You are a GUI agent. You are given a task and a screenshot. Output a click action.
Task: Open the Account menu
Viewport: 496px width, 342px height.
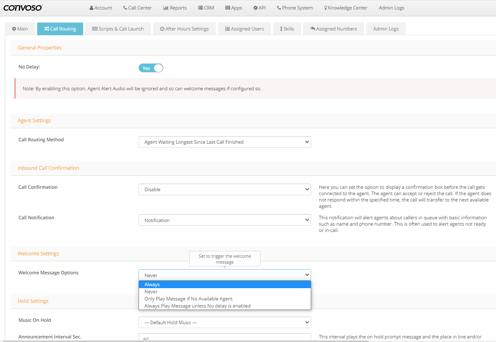[101, 8]
